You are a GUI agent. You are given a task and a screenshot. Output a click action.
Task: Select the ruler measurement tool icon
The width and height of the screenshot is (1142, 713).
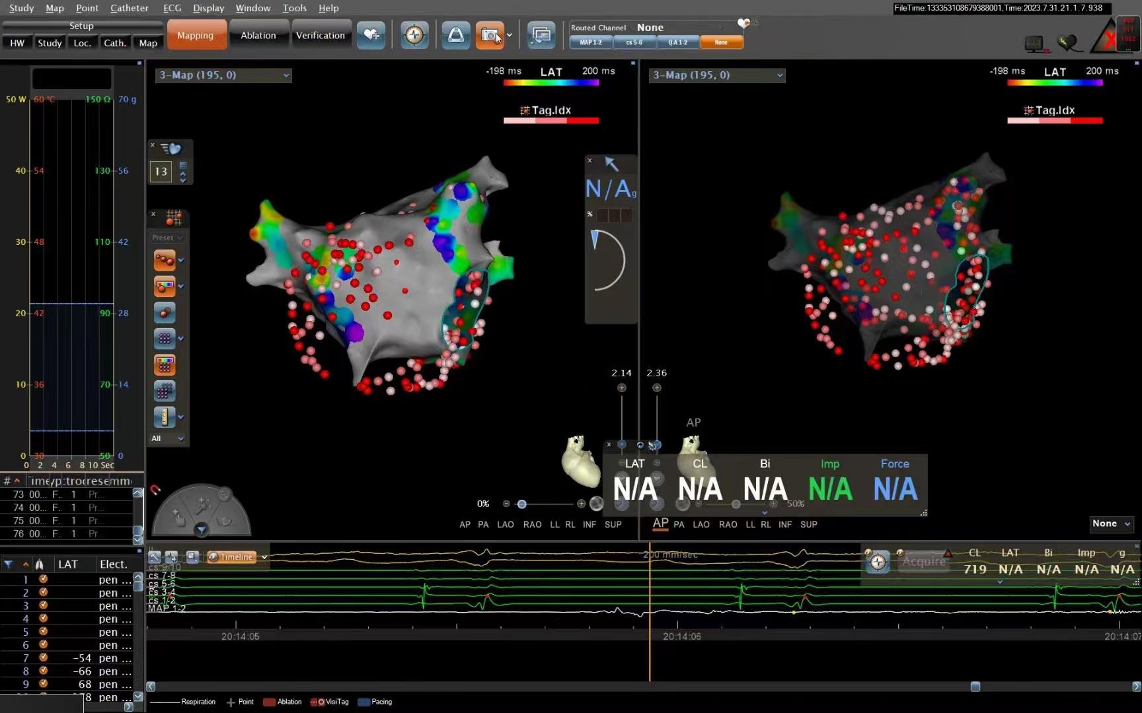tap(164, 417)
